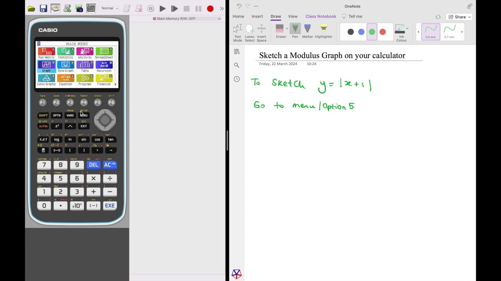Select the Financial mode icon
This screenshot has width=501, height=281.
pos(104,80)
